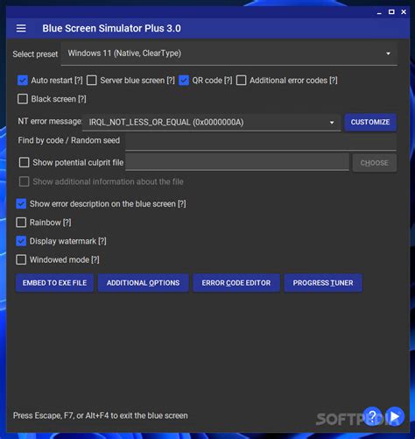This screenshot has width=415, height=439.
Task: Launch the PROGRESS TUNER
Action: [x=323, y=283]
